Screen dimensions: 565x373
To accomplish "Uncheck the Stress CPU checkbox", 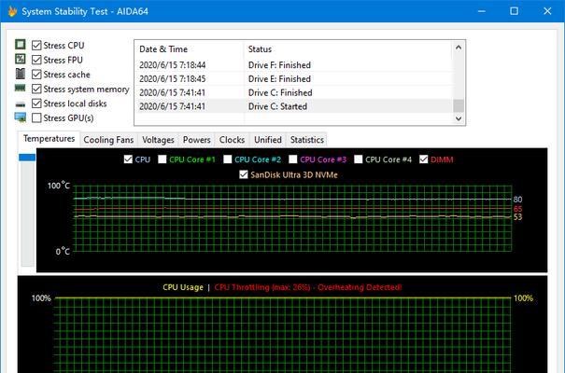I will (36, 46).
